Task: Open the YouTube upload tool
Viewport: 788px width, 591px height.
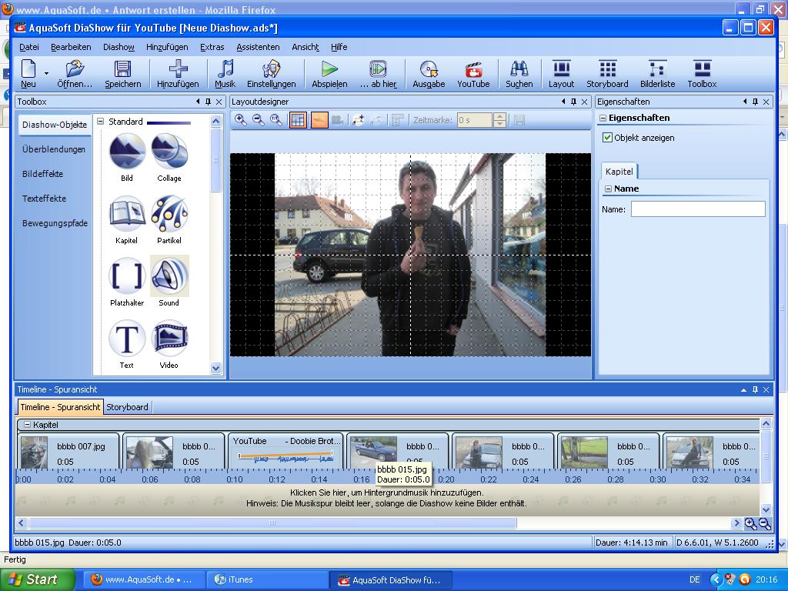Action: (473, 75)
